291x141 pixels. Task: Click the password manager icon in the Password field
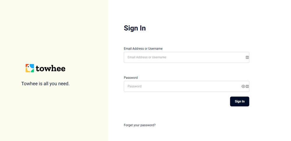pos(247,86)
